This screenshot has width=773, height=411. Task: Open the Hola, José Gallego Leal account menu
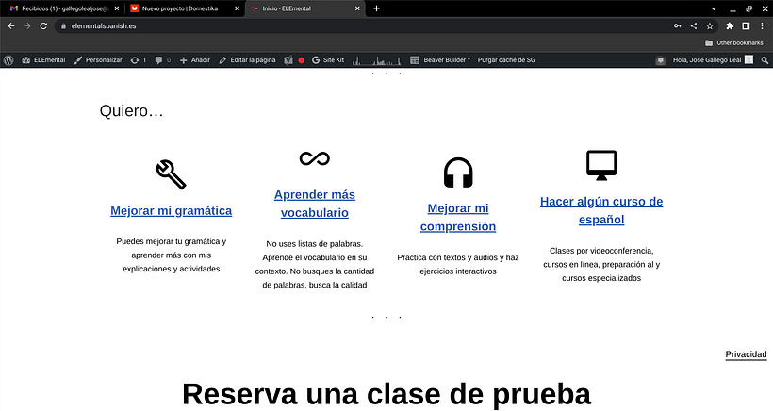coord(713,60)
